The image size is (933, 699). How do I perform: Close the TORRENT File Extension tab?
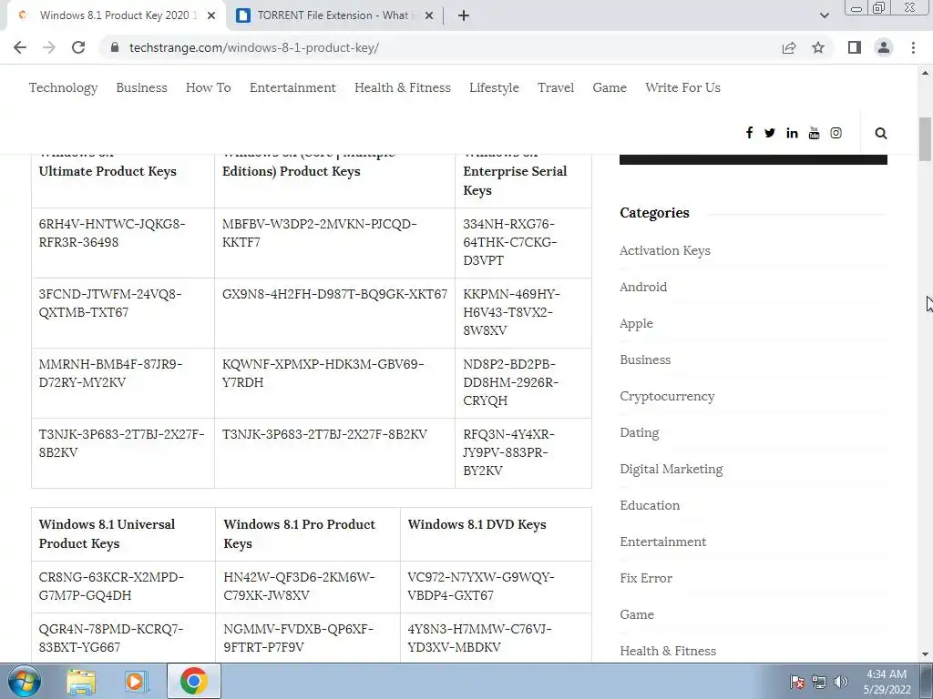point(429,15)
